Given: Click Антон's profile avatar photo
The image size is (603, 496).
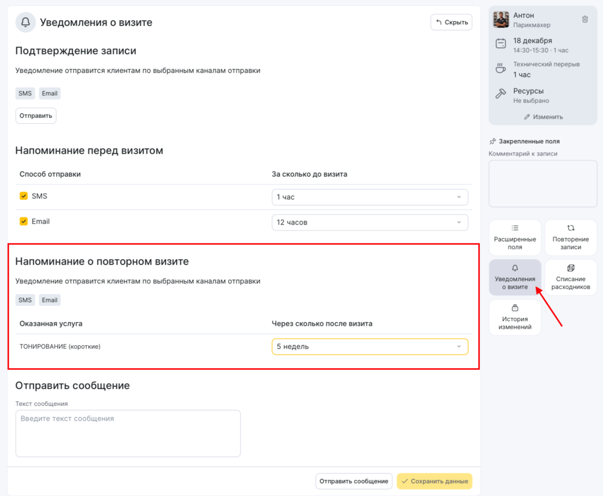Looking at the screenshot, I should coord(501,19).
